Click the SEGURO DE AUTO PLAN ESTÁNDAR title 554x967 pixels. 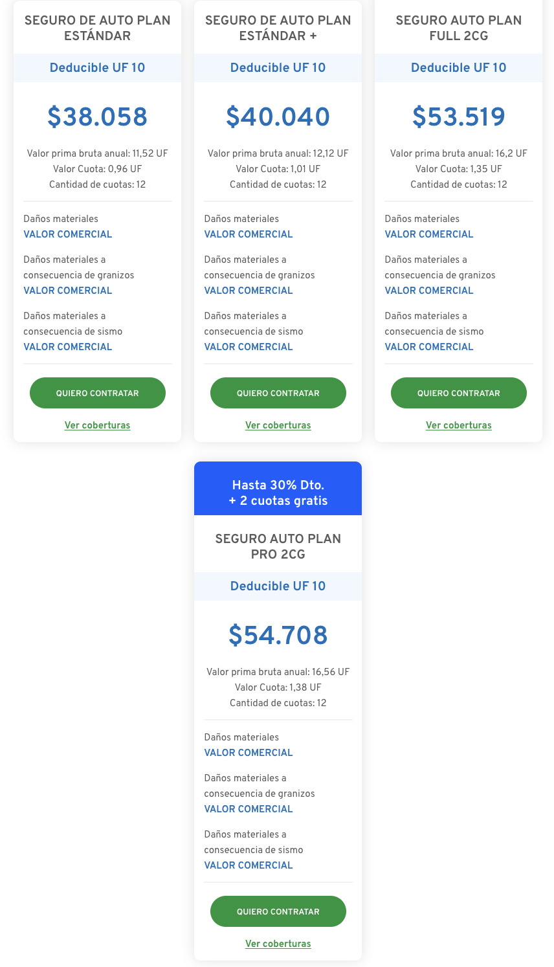(97, 28)
